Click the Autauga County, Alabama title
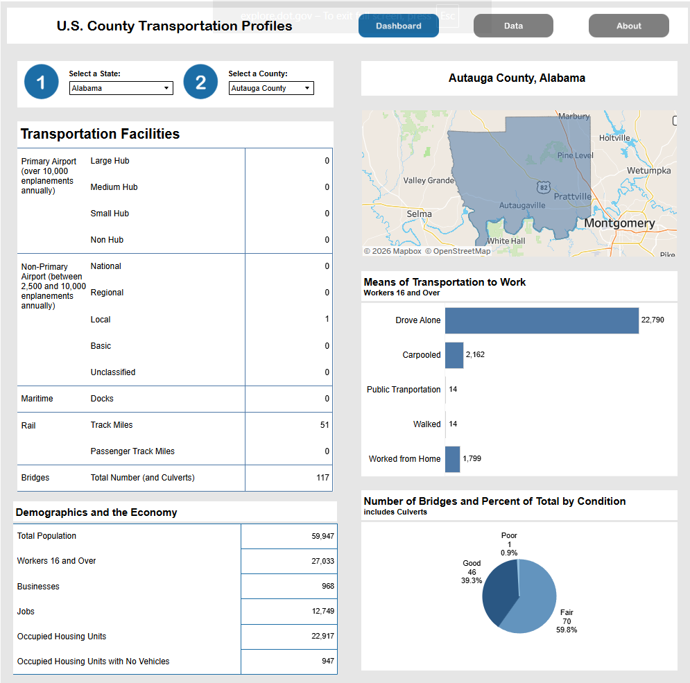The height and width of the screenshot is (683, 690). [517, 78]
